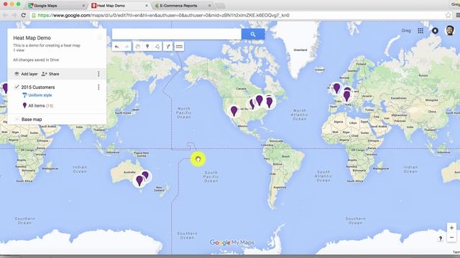Select the Add directions tool
Screen dimensions: 460x258
click(x=167, y=47)
